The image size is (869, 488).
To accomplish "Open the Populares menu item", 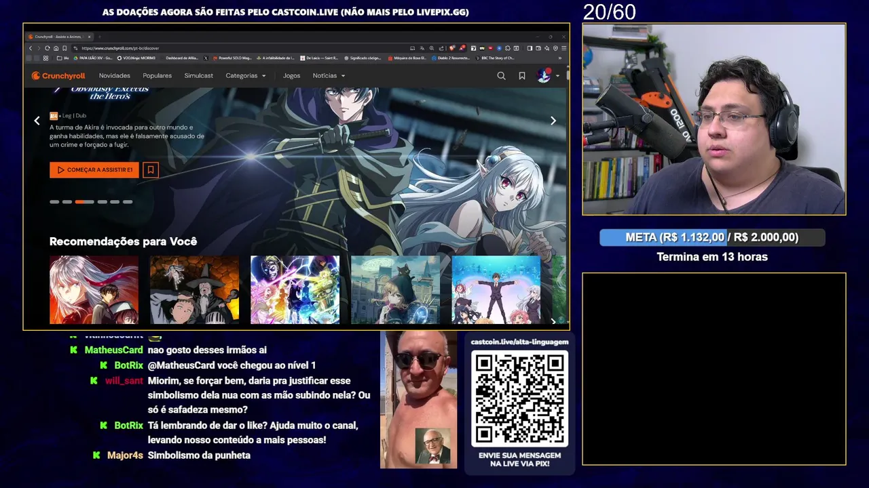I will (x=157, y=76).
